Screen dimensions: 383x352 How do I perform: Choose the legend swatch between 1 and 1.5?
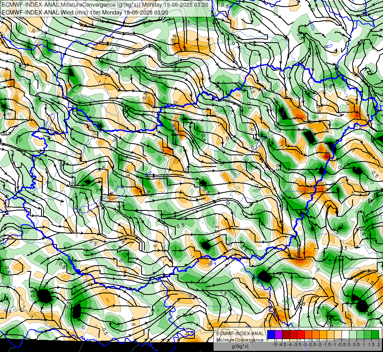[x=368, y=335]
